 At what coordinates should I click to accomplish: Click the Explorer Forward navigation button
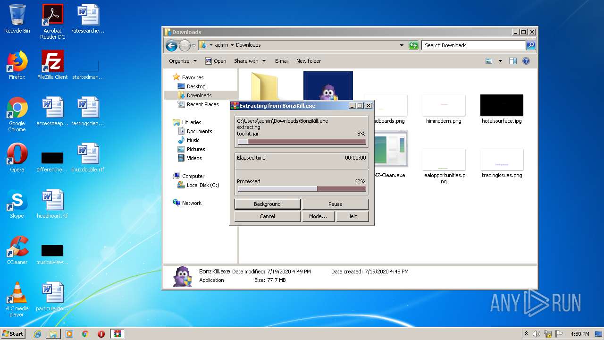[185, 45]
